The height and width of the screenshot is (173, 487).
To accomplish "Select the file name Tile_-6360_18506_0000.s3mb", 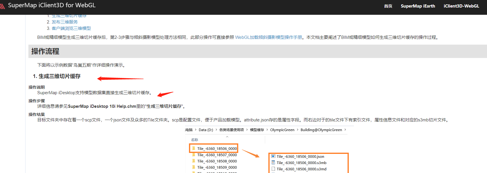I will [302, 163].
